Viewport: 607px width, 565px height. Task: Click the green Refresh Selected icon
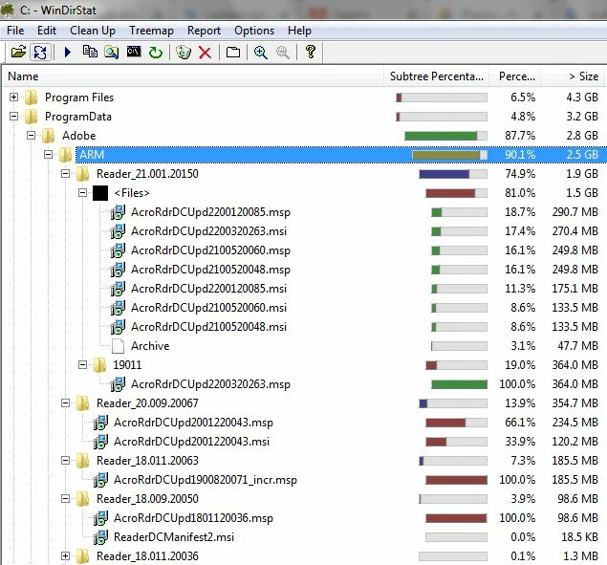(156, 52)
